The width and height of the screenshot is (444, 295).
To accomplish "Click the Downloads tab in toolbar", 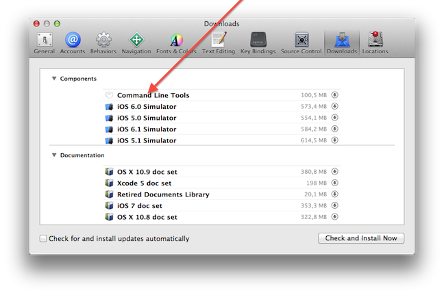I will tap(341, 42).
